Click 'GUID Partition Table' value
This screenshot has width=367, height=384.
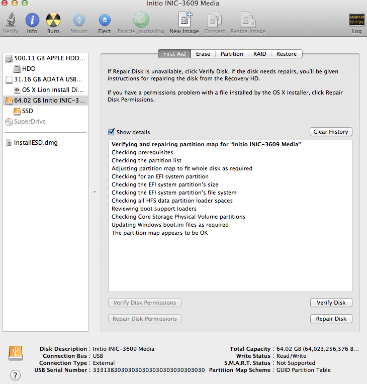[304, 370]
